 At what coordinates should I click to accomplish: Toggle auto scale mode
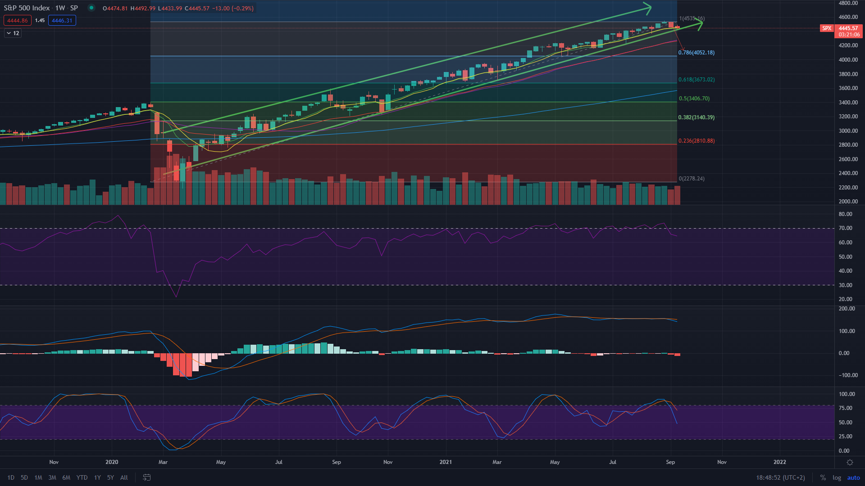point(853,477)
